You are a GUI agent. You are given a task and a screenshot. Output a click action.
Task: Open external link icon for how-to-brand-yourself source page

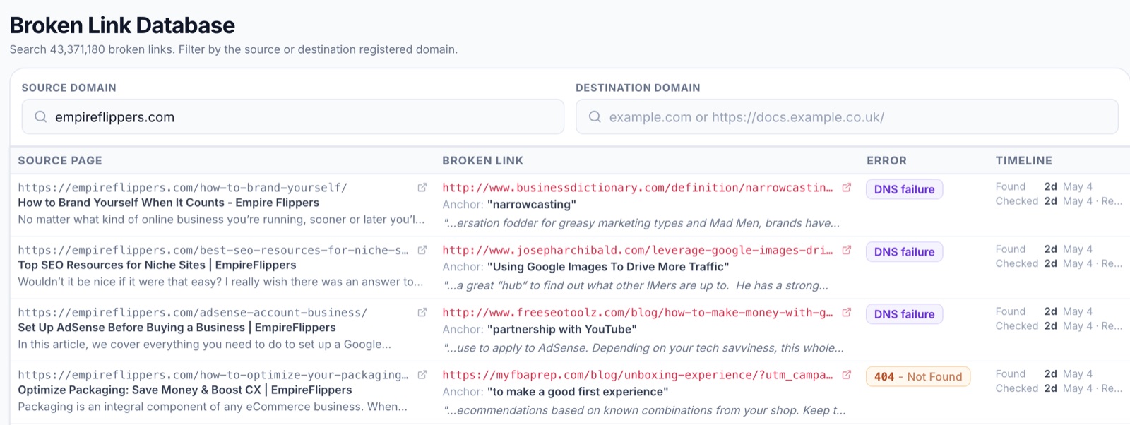pos(422,188)
